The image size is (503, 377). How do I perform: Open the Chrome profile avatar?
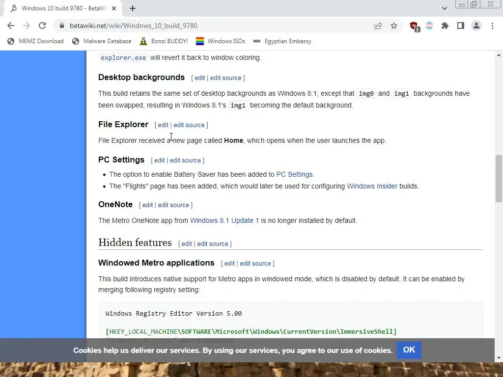click(476, 26)
